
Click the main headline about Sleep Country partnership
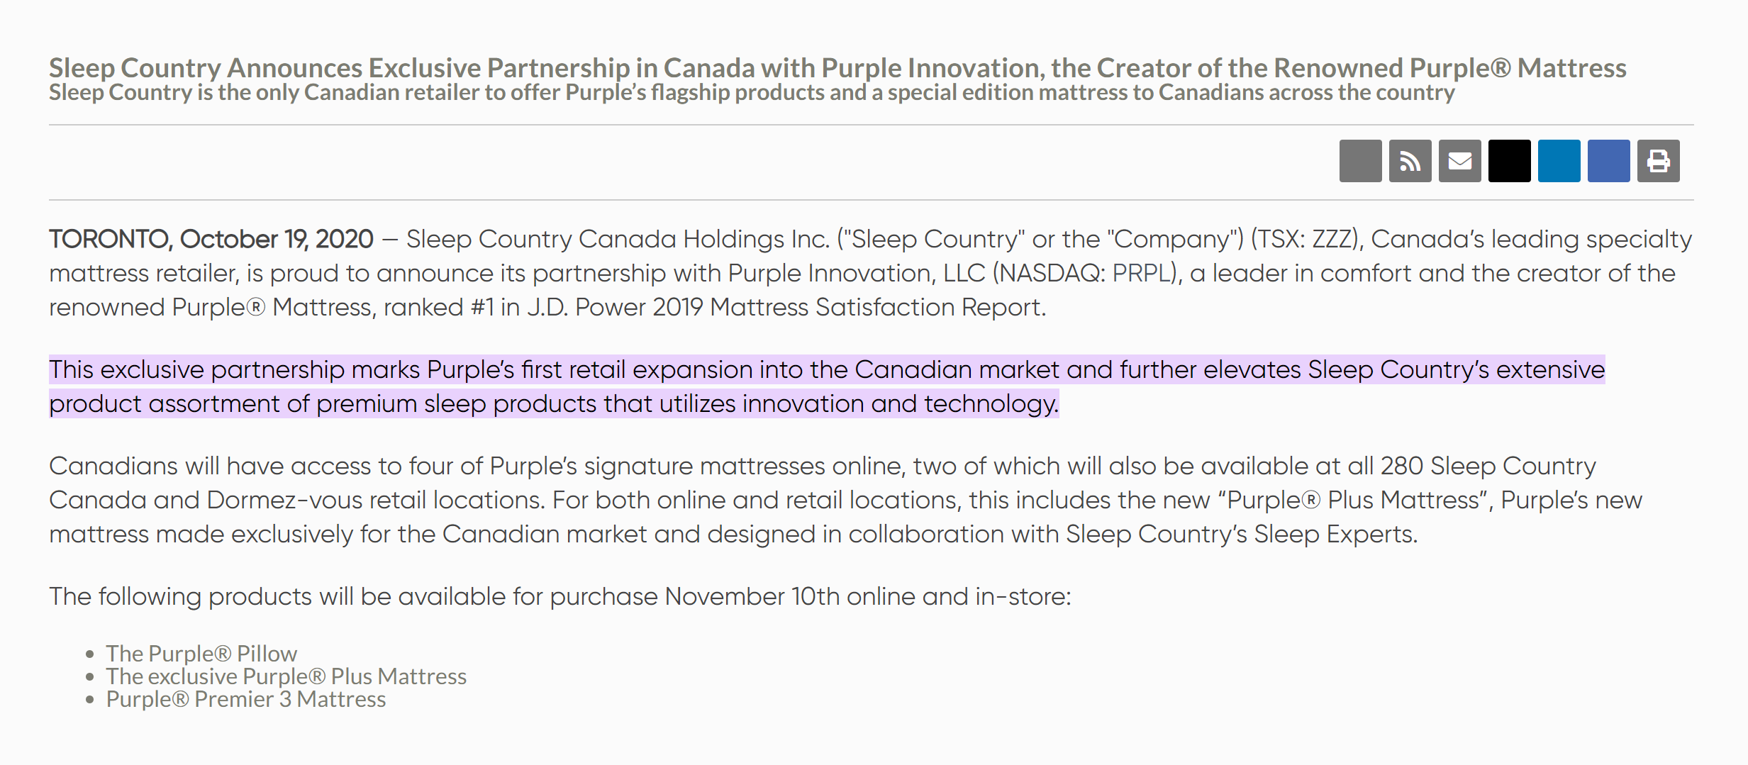[837, 67]
